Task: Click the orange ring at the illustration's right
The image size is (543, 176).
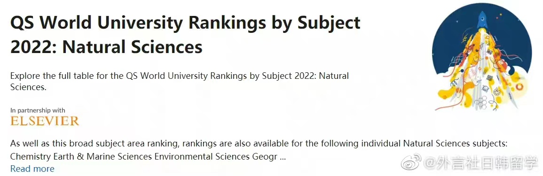Action: click(519, 87)
